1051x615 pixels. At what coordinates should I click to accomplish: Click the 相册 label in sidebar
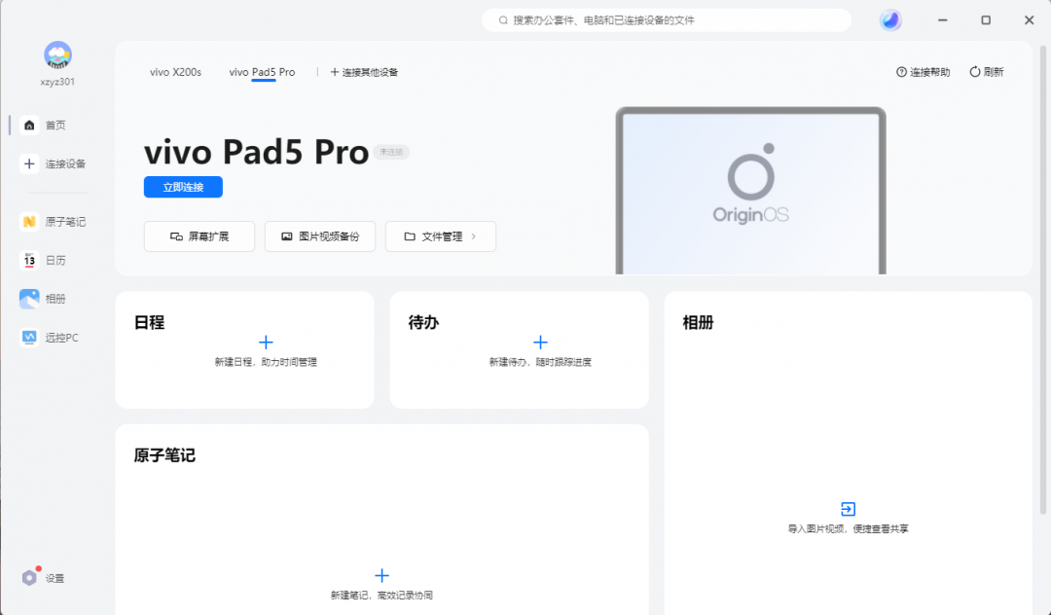(55, 299)
